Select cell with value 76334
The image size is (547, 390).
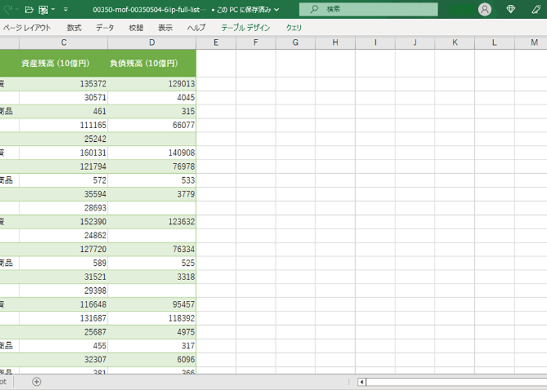click(152, 249)
